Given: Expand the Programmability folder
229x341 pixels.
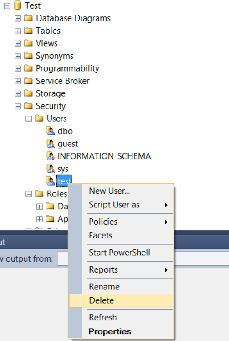Looking at the screenshot, I should click(18, 69).
